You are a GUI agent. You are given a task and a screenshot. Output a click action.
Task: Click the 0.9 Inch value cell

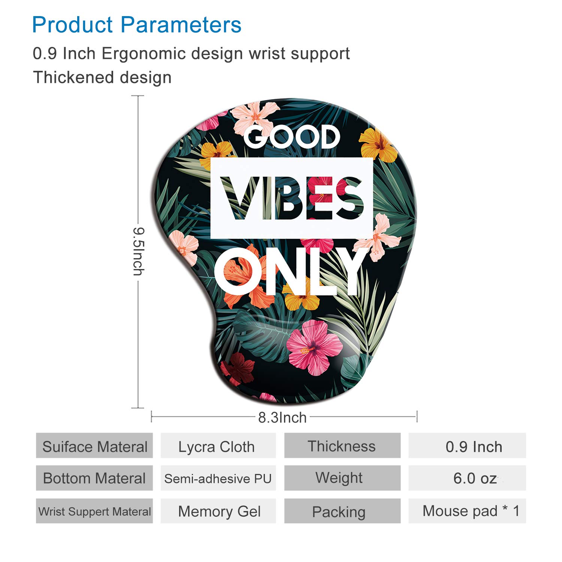[x=467, y=446]
